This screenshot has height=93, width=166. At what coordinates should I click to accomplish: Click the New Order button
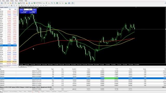pyautogui.click(x=22, y=3)
